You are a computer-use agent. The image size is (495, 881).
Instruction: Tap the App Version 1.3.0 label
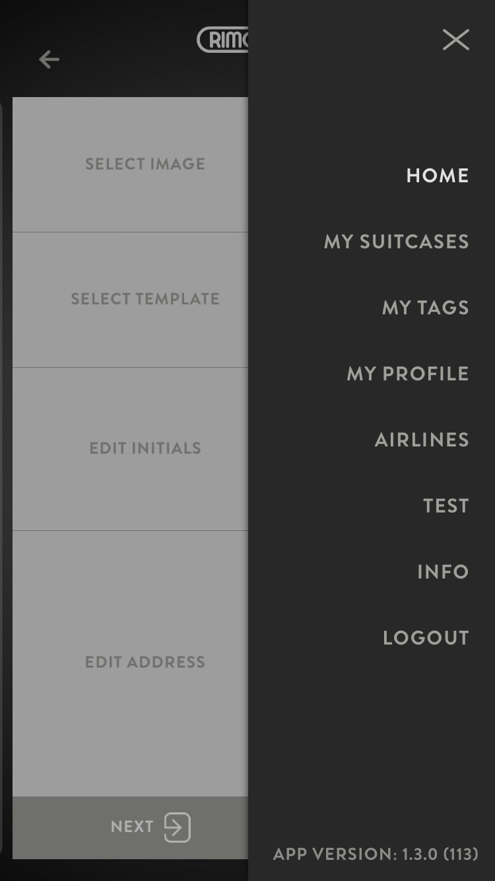(x=376, y=854)
